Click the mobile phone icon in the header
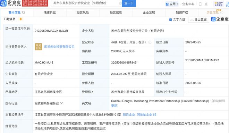 point(201,4)
